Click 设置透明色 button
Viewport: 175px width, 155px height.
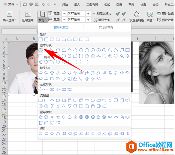(x=137, y=17)
